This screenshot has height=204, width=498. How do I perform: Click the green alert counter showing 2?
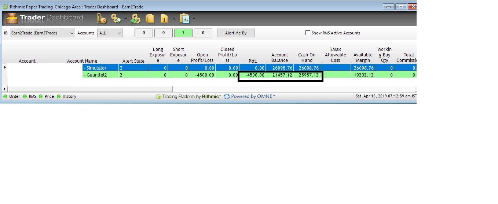[x=183, y=33]
